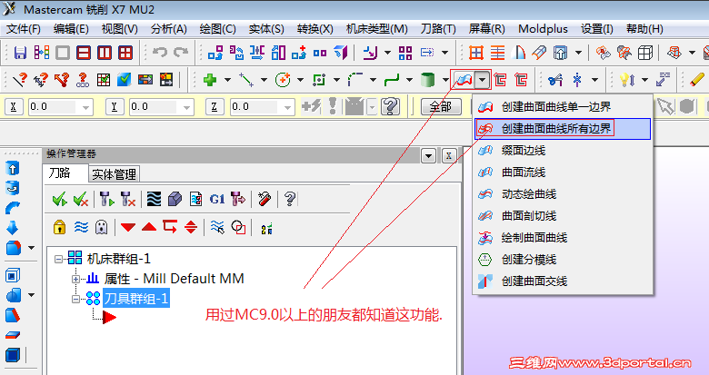
Task: Toggle toolpath display wave icon
Action: click(x=81, y=227)
